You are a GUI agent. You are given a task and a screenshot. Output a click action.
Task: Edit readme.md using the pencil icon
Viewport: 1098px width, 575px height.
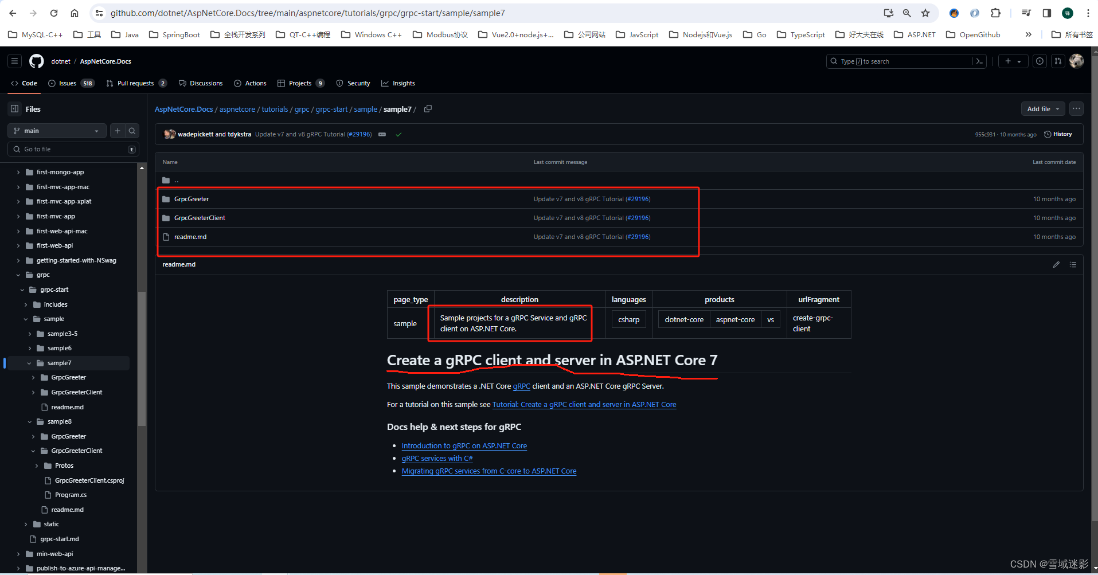pyautogui.click(x=1056, y=264)
